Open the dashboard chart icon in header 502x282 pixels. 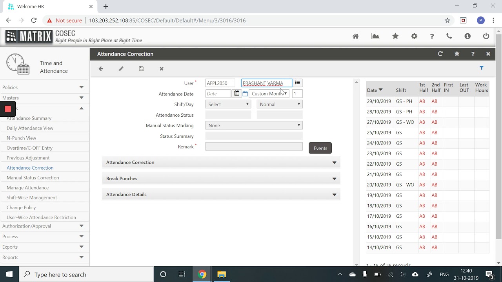(375, 36)
